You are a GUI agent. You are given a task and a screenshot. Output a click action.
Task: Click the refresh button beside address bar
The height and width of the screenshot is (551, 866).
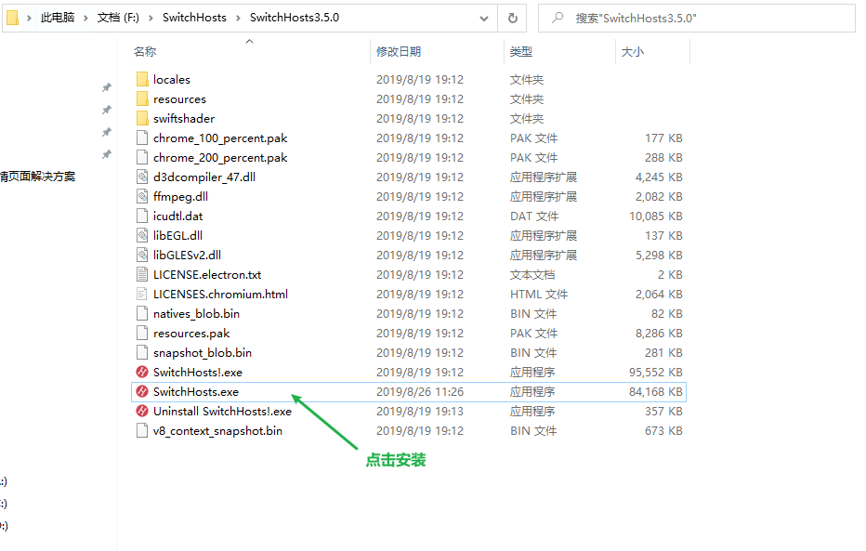[x=513, y=19]
